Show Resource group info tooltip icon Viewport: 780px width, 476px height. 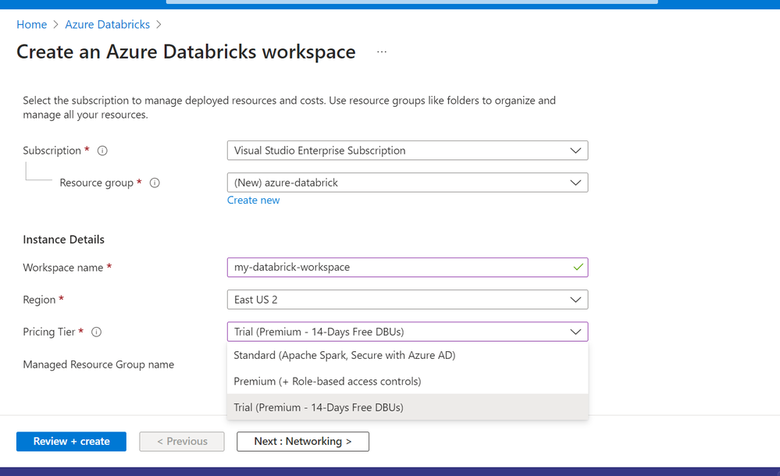[x=155, y=183]
